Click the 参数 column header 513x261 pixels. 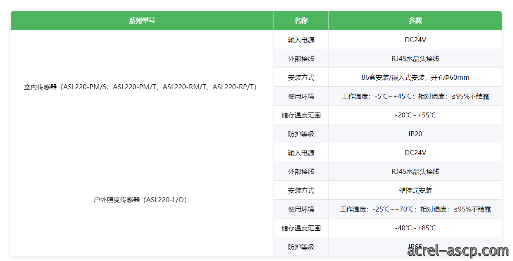click(x=415, y=20)
